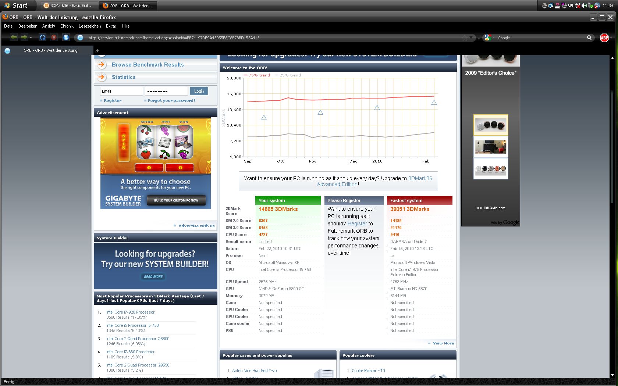The width and height of the screenshot is (618, 386).
Task: Click the Advertise with us link
Action: [196, 226]
